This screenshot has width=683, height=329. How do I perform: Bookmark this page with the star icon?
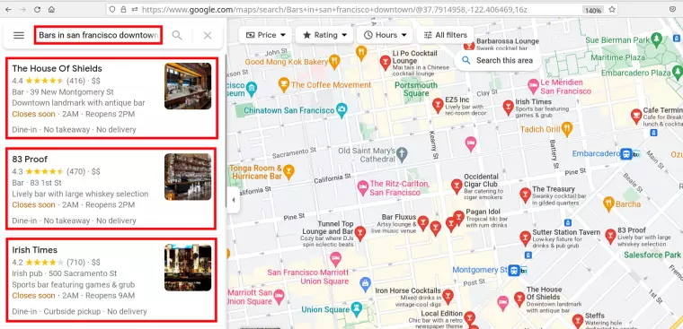pos(612,10)
